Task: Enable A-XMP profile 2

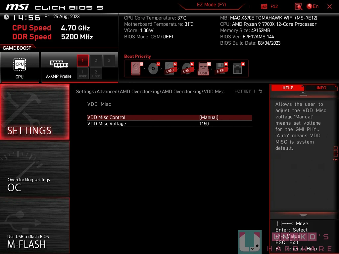Action: [96, 60]
